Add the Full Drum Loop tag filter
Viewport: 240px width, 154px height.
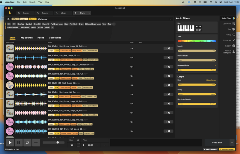click(x=57, y=24)
